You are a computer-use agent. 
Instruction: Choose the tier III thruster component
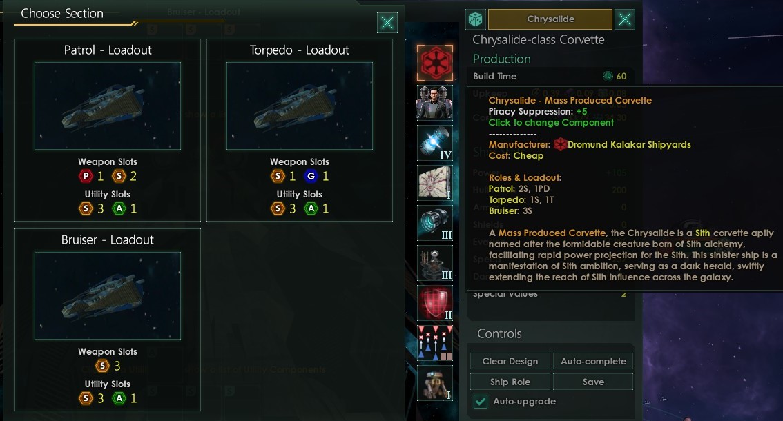pos(435,223)
